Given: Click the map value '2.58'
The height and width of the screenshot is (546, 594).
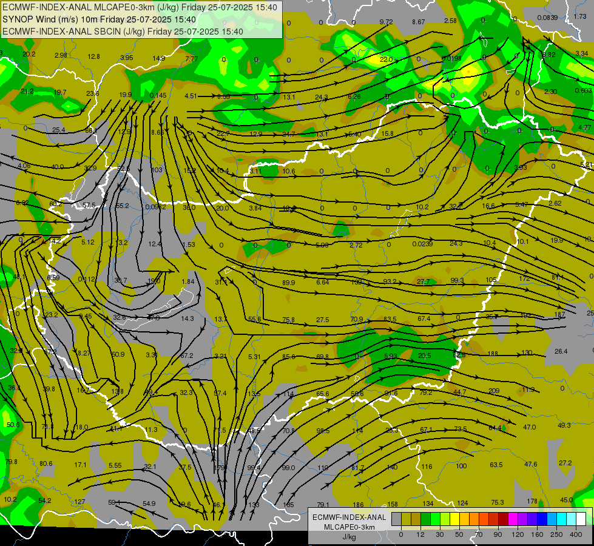Looking at the screenshot, I should (450, 21).
